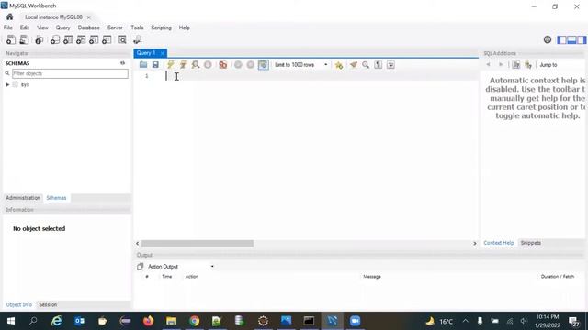The image size is (588, 330).
Task: Close the Query 1 tab
Action: click(162, 53)
